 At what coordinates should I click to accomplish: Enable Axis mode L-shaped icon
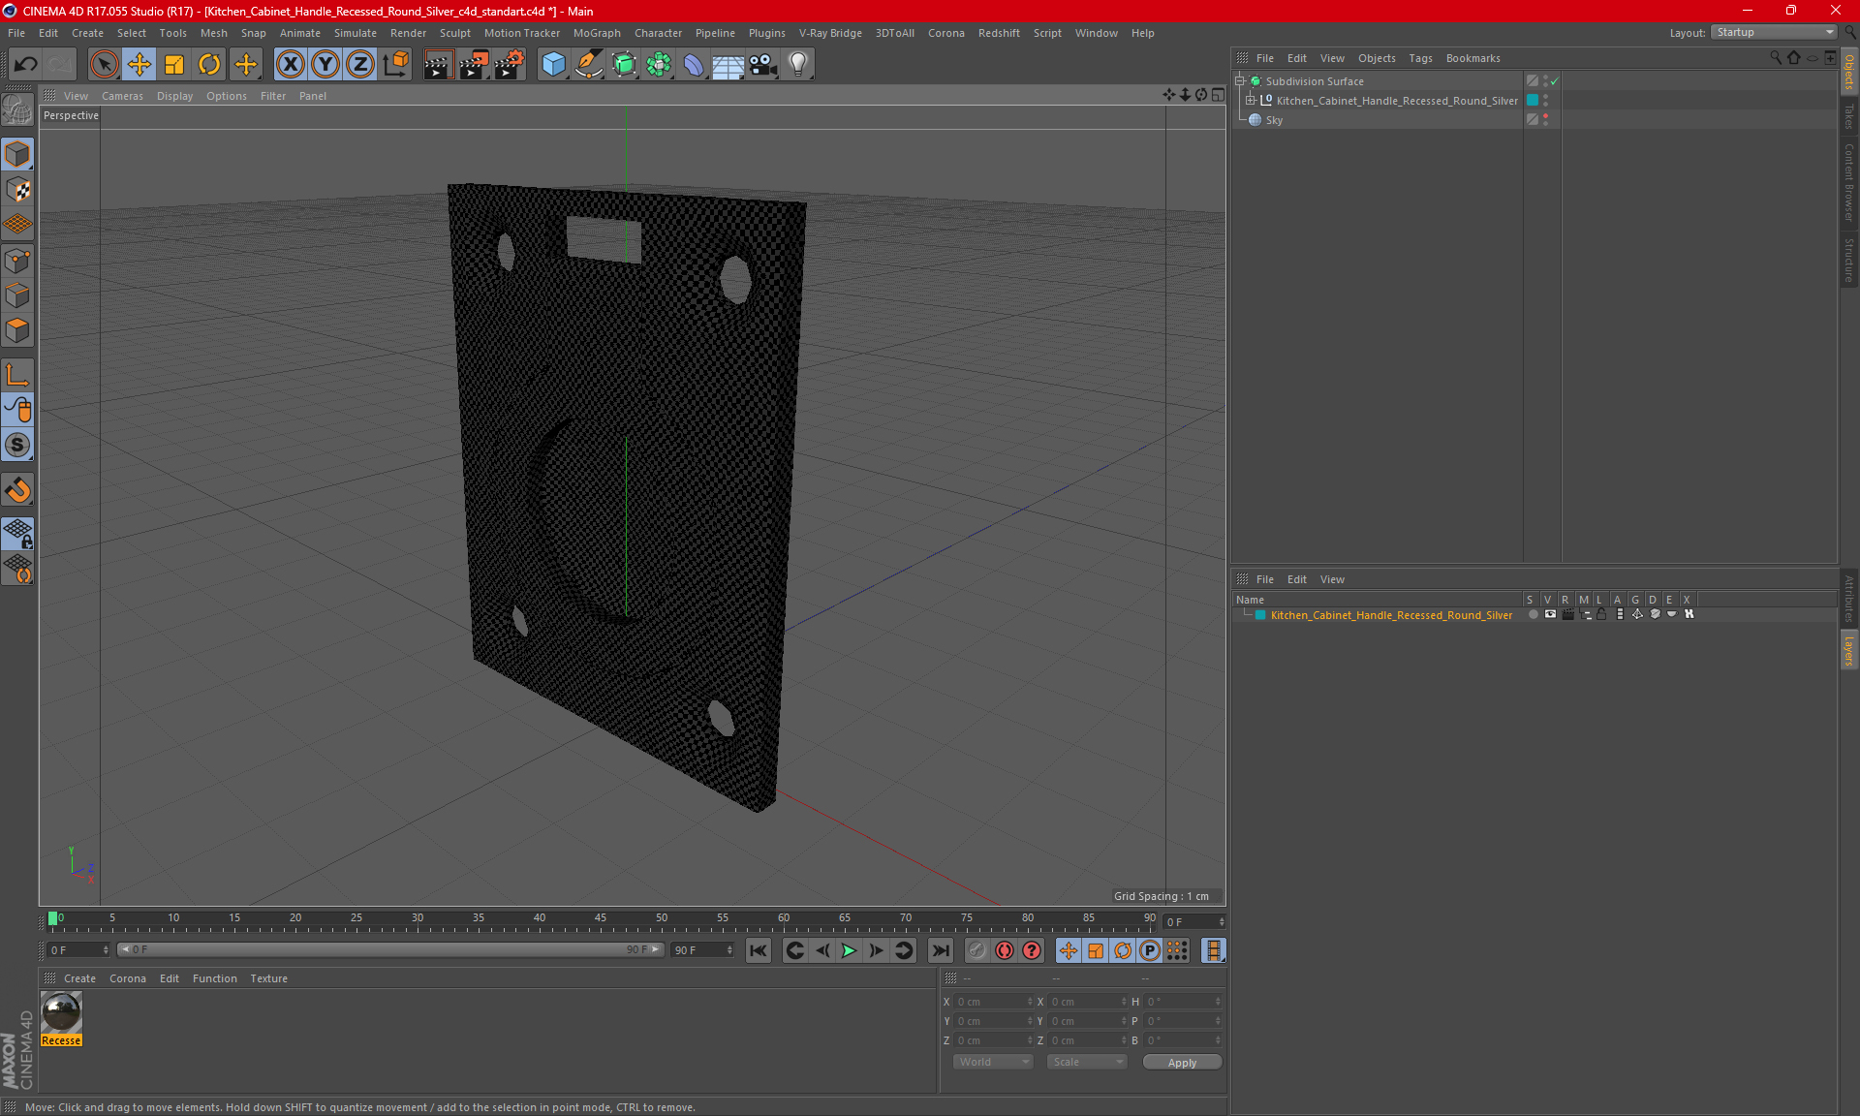click(x=17, y=375)
